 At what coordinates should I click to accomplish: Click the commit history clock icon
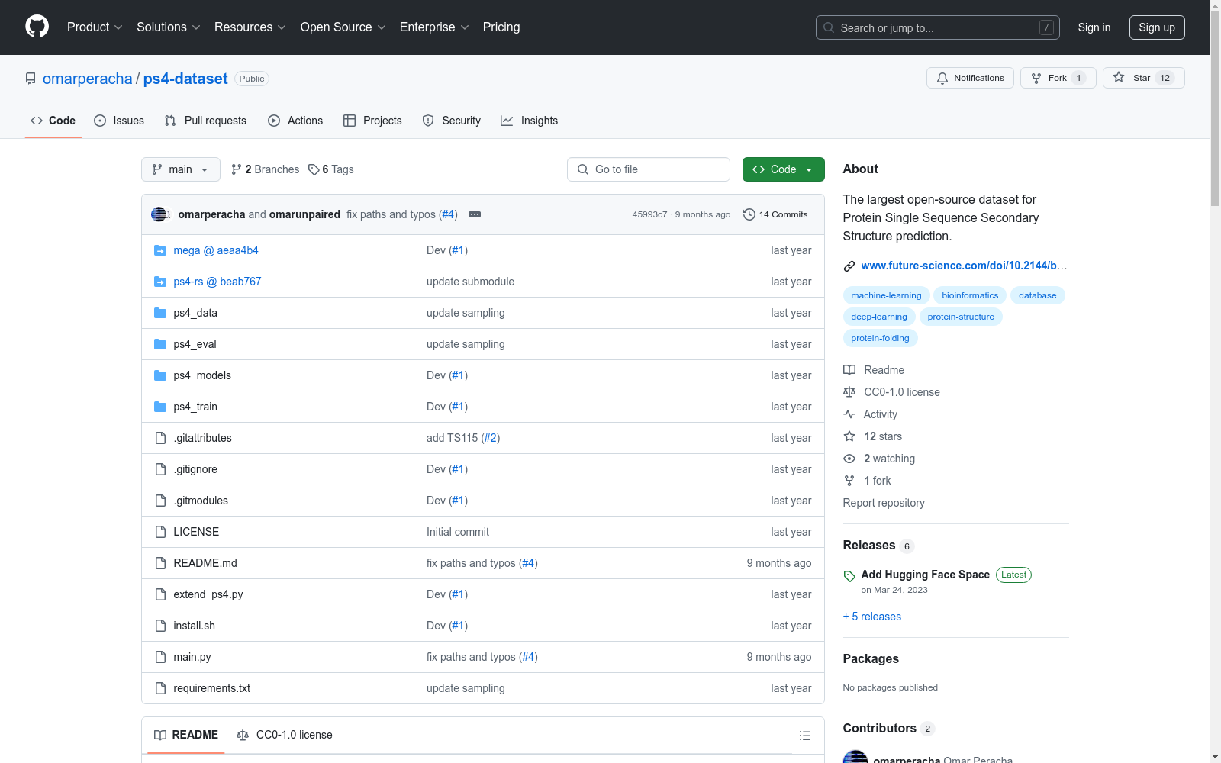tap(749, 214)
